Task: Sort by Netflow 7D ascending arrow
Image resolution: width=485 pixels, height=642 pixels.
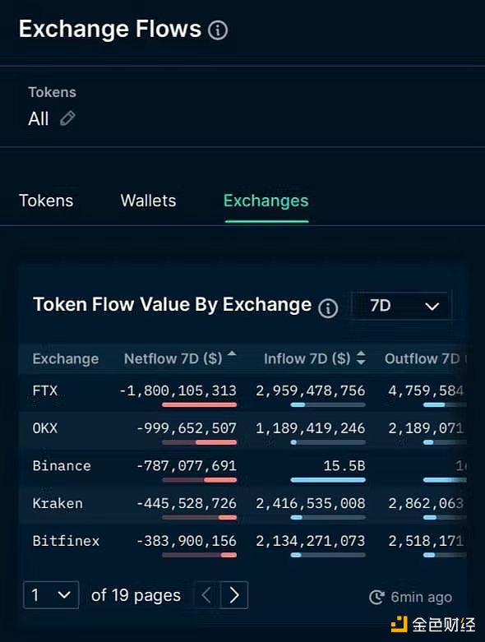Action: [232, 353]
